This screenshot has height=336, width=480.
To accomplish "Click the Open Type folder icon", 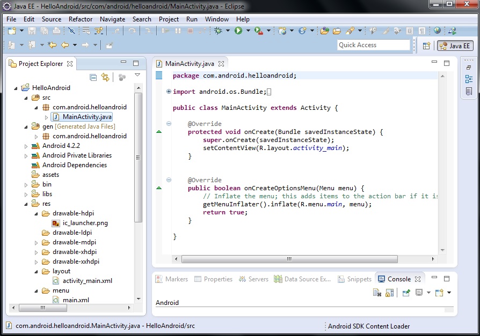I will tap(325, 31).
